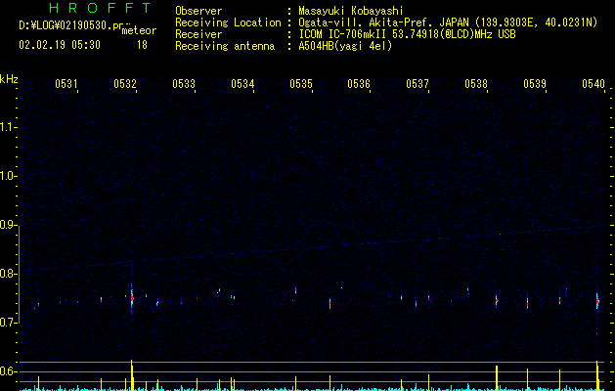Select the meteor count value 18
The height and width of the screenshot is (391, 615).
coord(142,45)
